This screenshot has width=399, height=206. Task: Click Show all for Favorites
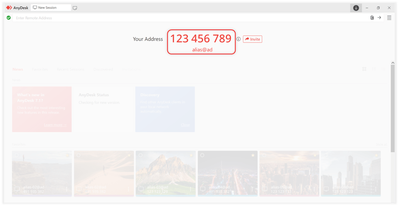pyautogui.click(x=381, y=145)
